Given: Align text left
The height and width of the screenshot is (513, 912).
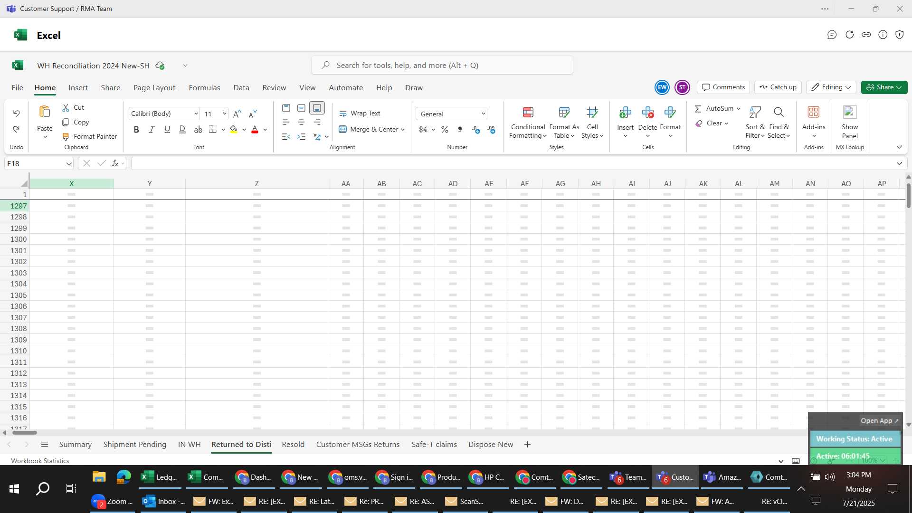Looking at the screenshot, I should [x=286, y=122].
